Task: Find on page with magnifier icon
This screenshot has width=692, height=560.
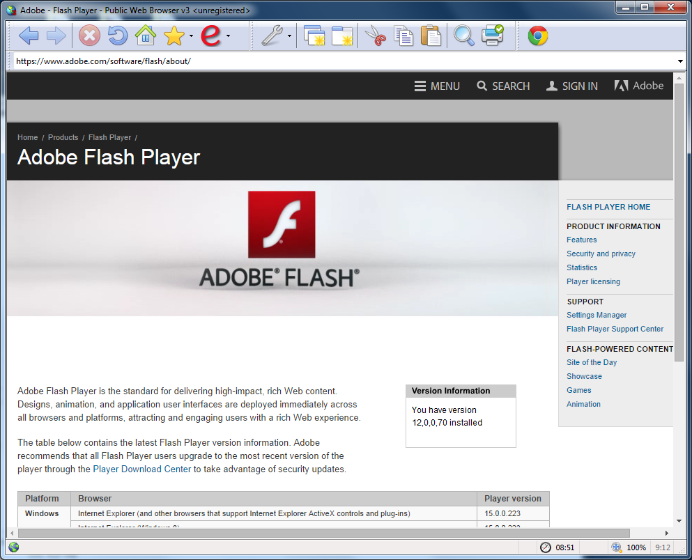Action: 464,36
